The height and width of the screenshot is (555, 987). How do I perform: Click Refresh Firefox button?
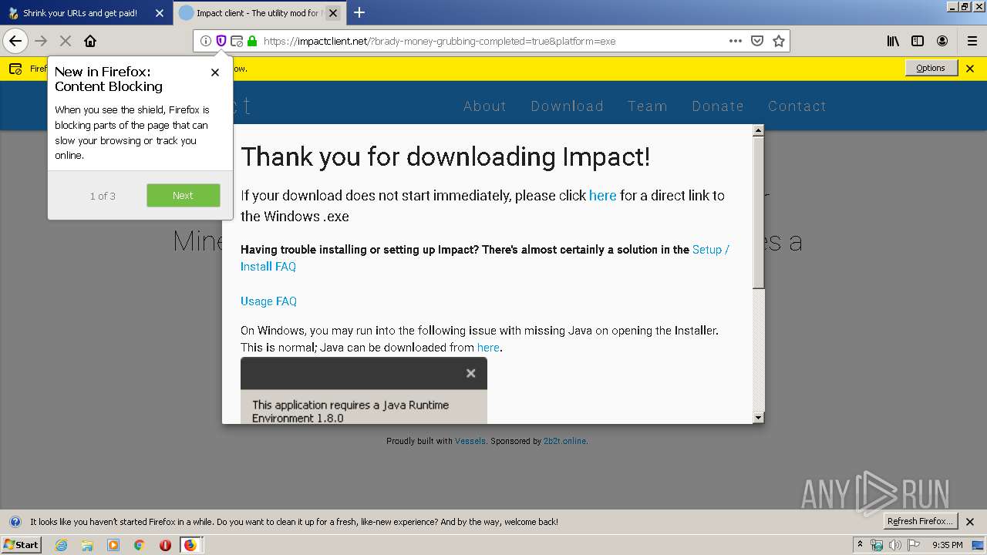pyautogui.click(x=920, y=522)
